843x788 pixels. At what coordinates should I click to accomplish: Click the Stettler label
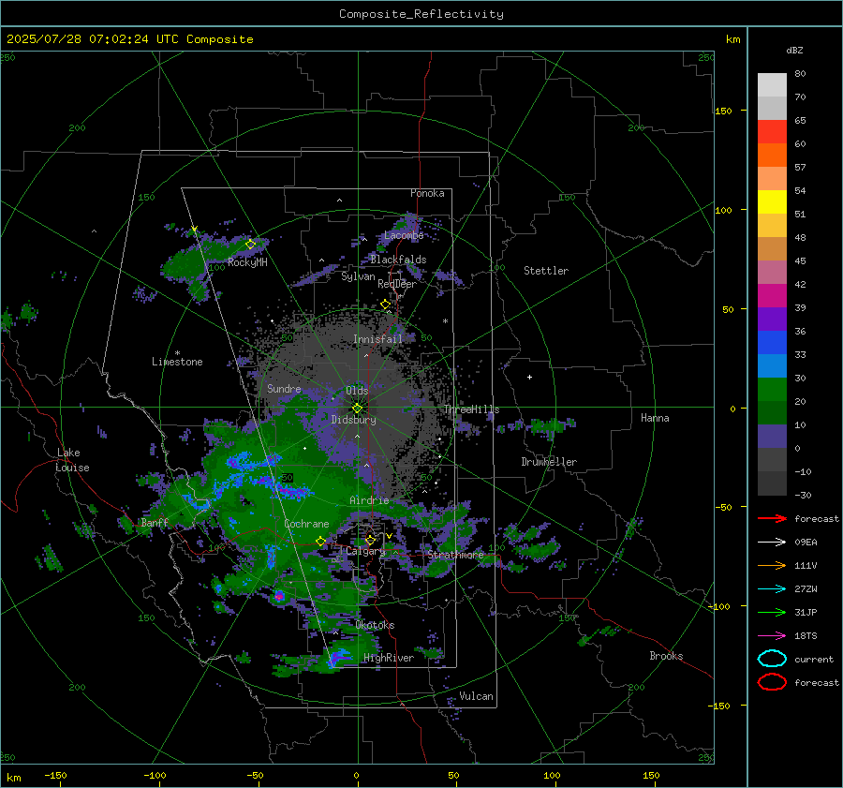[546, 271]
